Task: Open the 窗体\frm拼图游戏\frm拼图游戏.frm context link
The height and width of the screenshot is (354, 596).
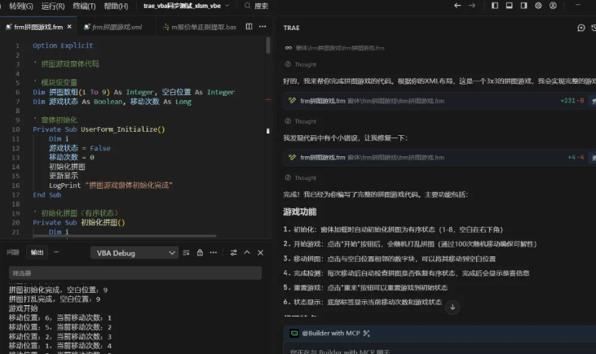Action: pyautogui.click(x=340, y=48)
